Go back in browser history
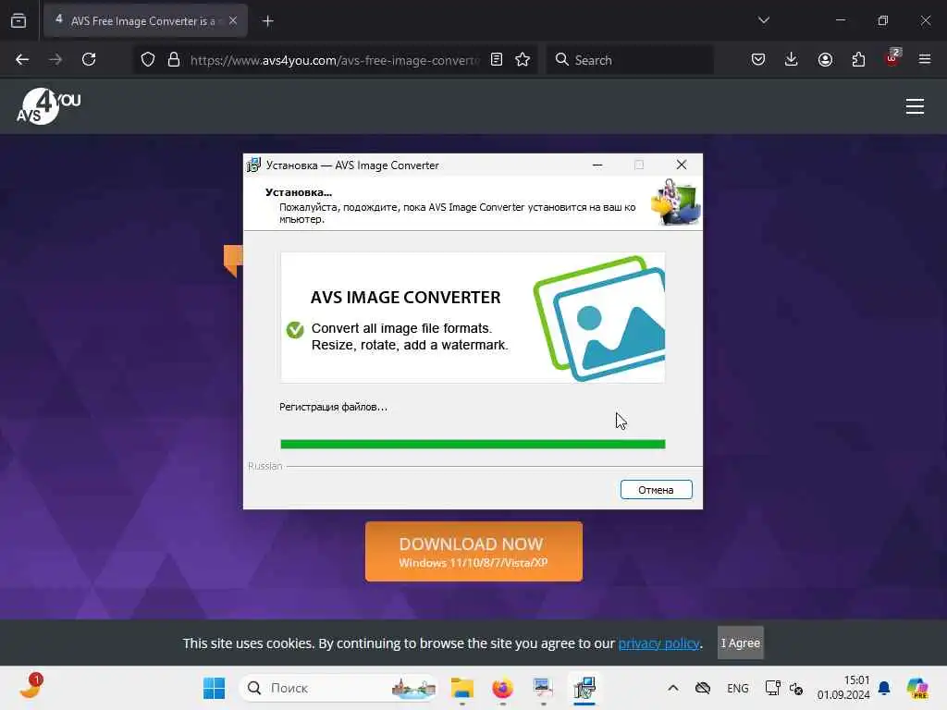Image resolution: width=947 pixels, height=710 pixels. pyautogui.click(x=22, y=59)
